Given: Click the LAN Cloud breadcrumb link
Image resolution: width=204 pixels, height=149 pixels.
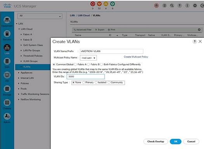Looking at the screenshot, I should (x=84, y=16).
